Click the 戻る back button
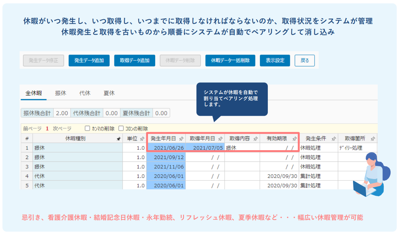 305,60
